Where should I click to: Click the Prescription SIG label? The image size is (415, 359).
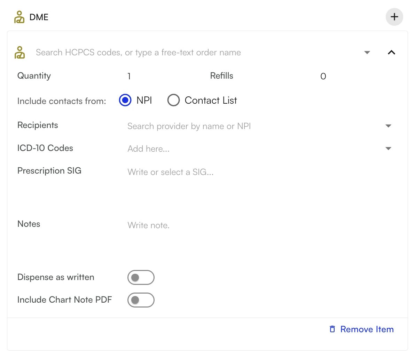(49, 171)
